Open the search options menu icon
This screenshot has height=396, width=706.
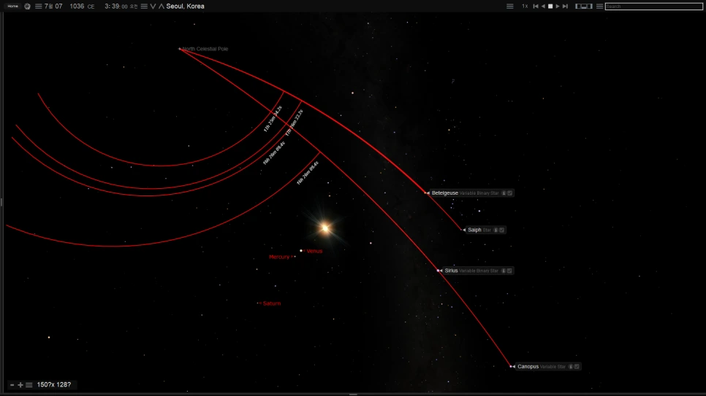tap(599, 7)
